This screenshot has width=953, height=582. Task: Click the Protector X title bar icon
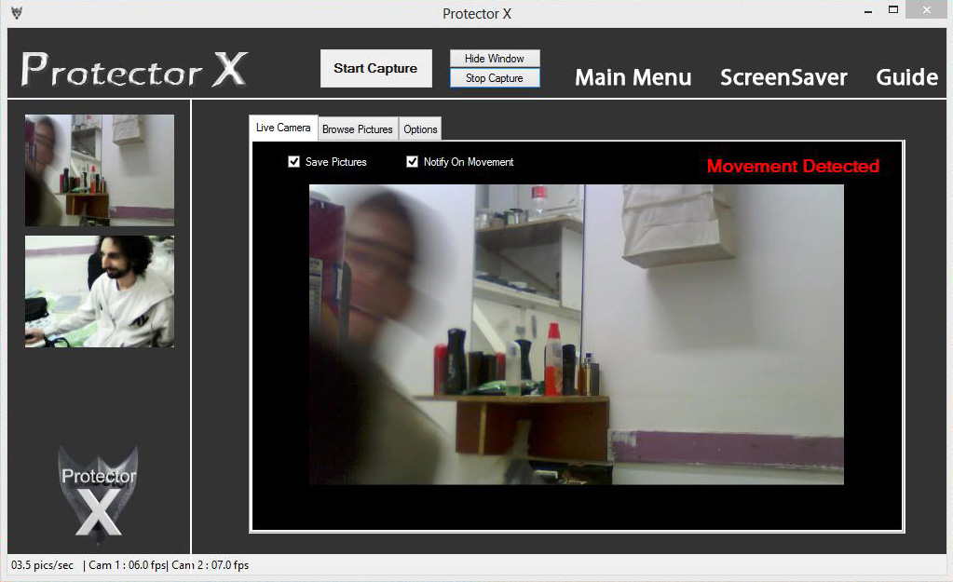(x=15, y=13)
